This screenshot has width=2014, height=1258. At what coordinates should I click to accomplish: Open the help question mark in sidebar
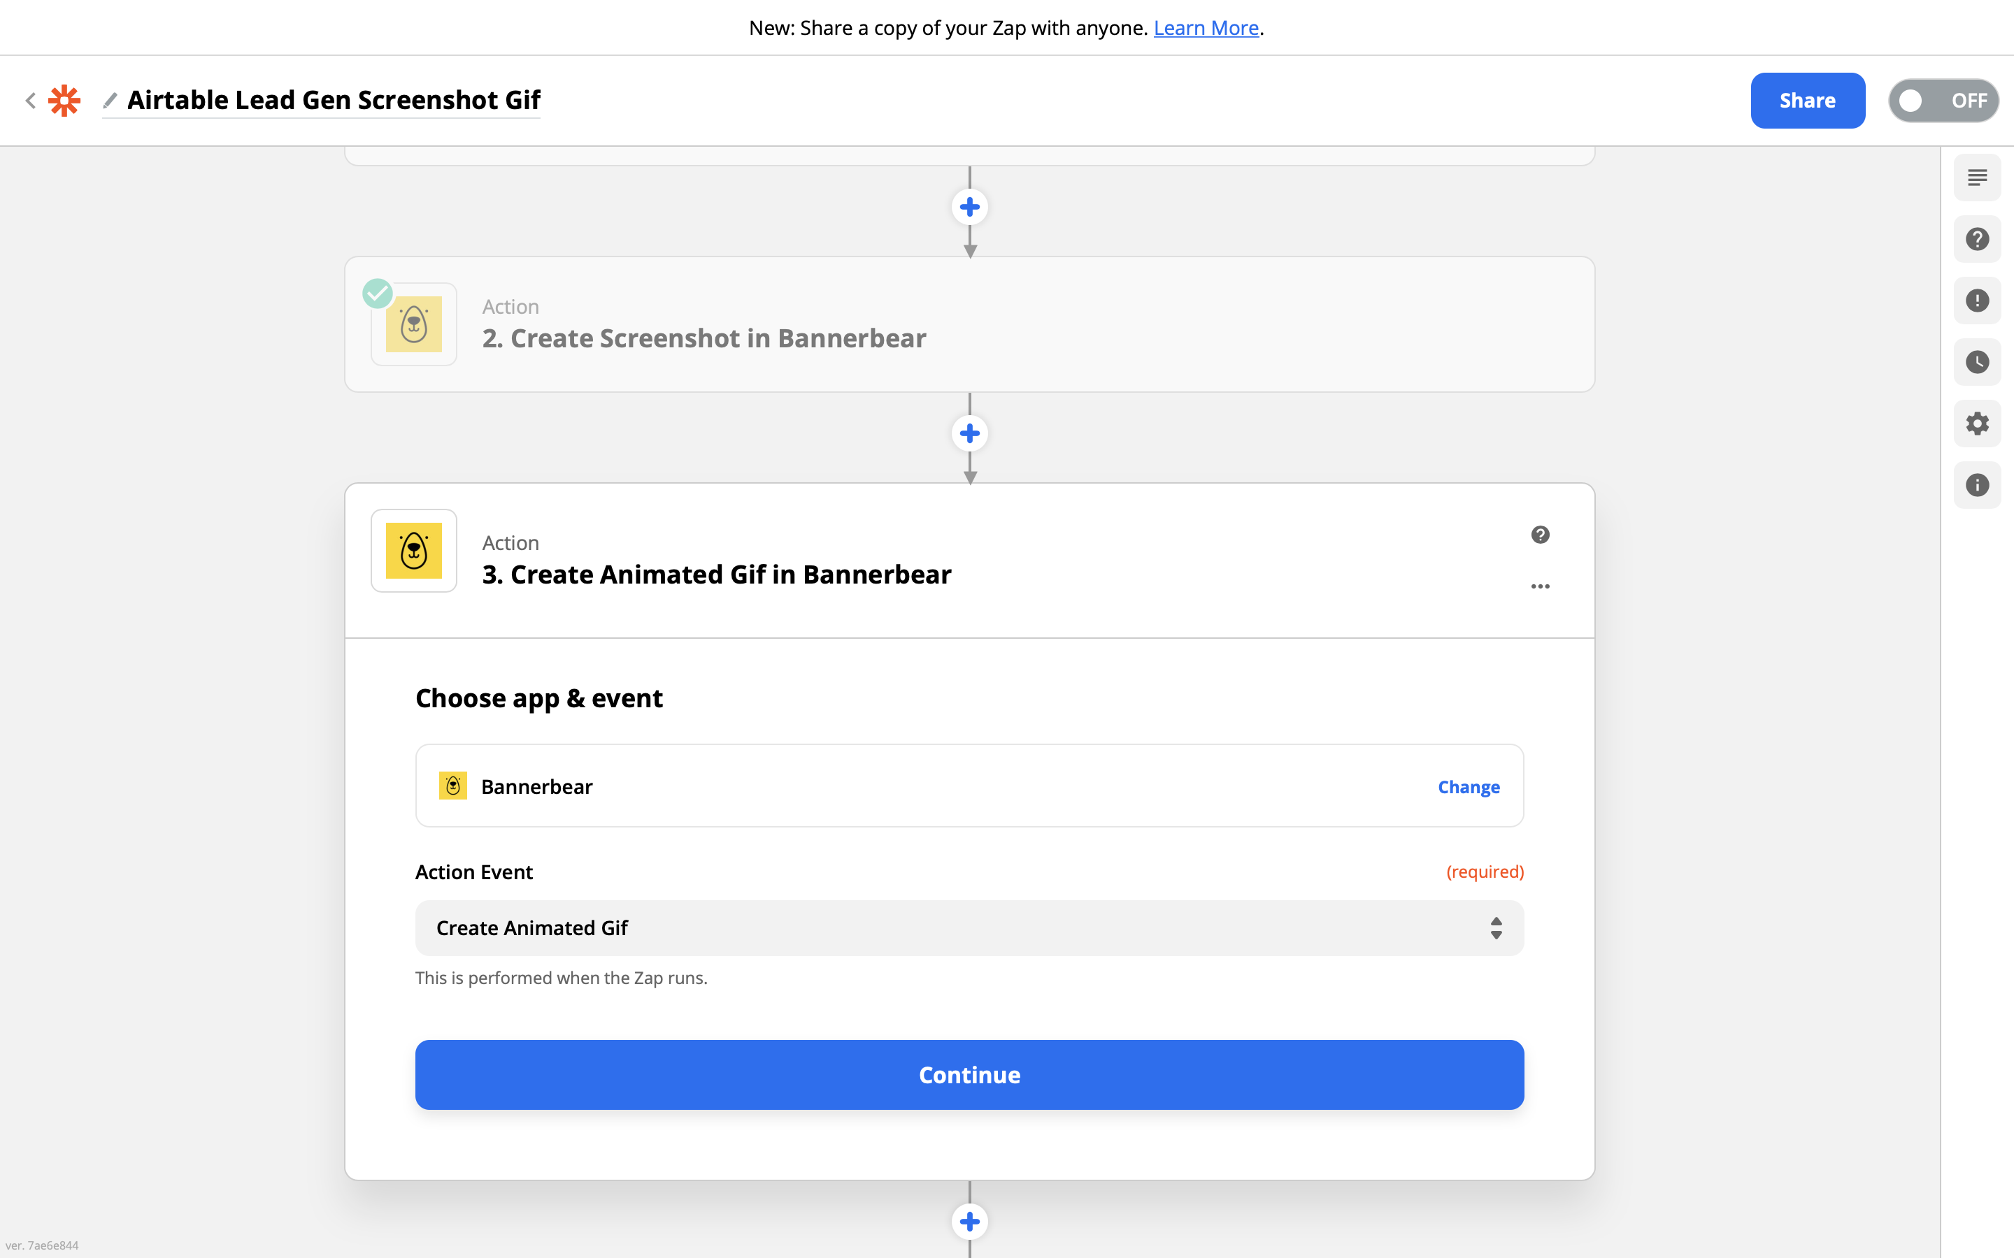[x=1976, y=240]
